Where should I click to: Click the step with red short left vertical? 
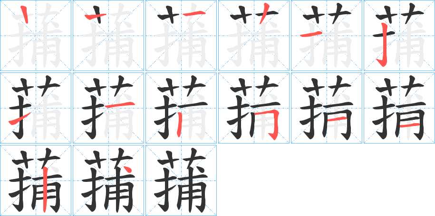(181, 108)
